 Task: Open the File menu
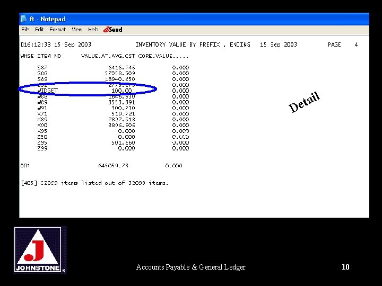pyautogui.click(x=25, y=30)
